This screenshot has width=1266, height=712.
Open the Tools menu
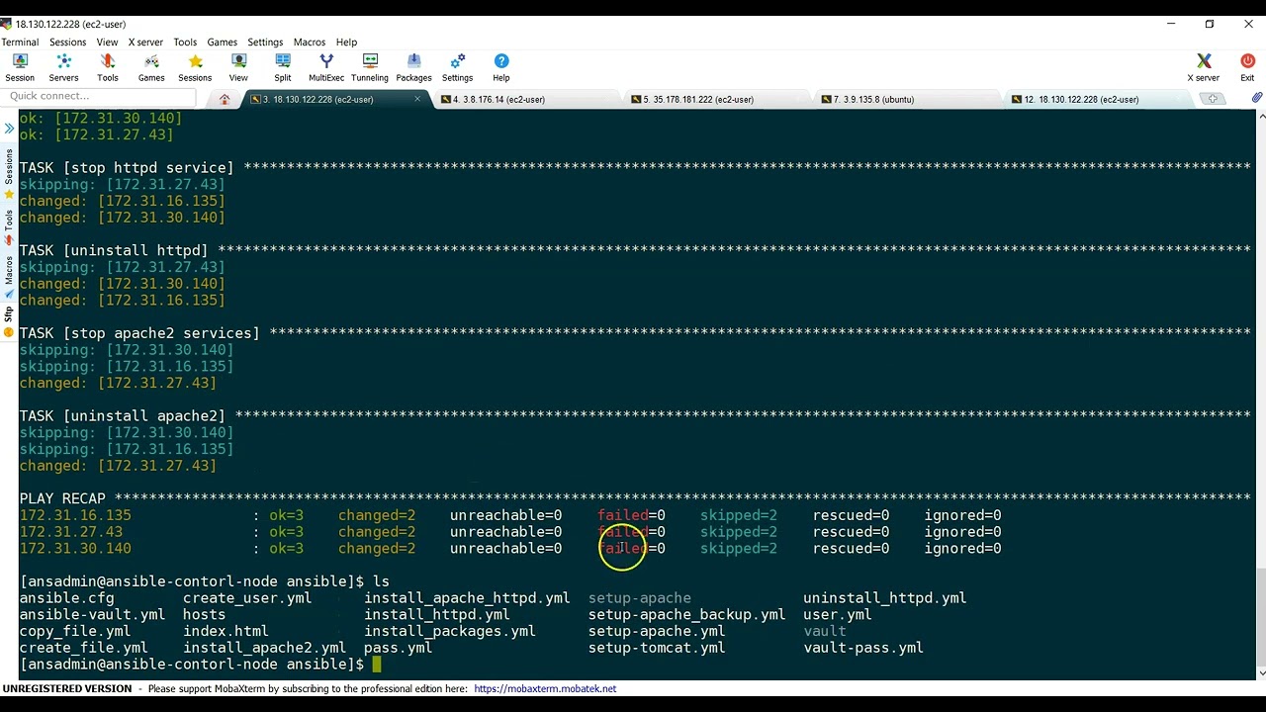[185, 43]
